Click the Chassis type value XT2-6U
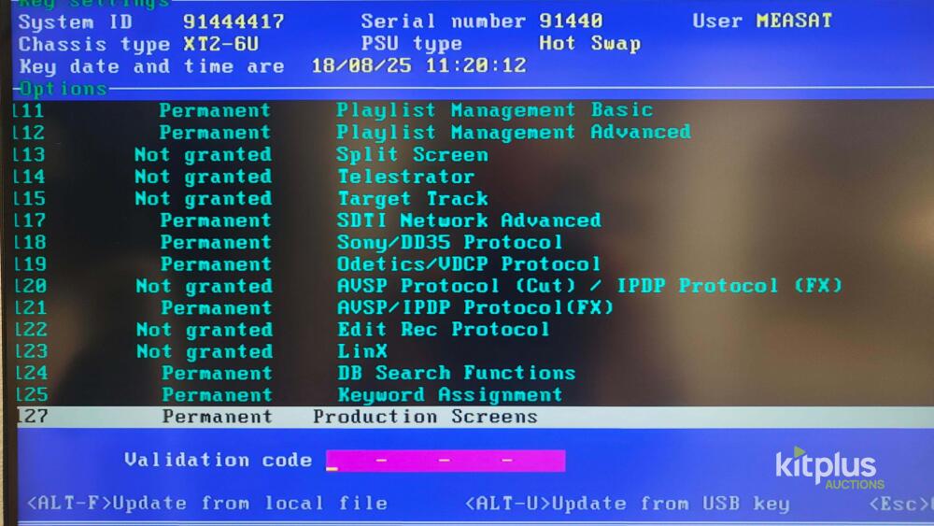 220,44
